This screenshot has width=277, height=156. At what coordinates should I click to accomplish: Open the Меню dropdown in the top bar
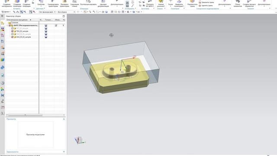6,12
